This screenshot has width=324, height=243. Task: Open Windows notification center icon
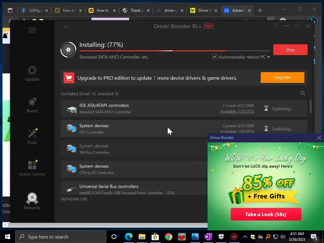314,237
